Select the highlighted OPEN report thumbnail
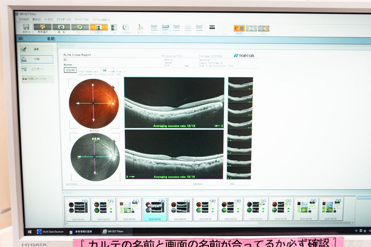371x247 pixels. click(155, 209)
